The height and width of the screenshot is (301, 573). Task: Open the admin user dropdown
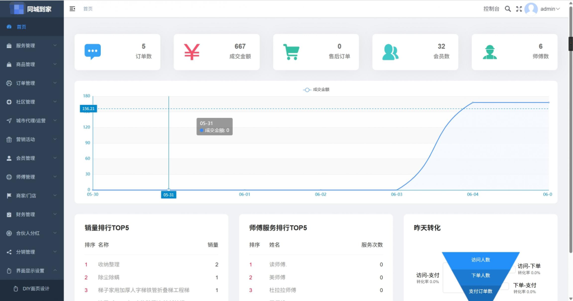(x=550, y=9)
